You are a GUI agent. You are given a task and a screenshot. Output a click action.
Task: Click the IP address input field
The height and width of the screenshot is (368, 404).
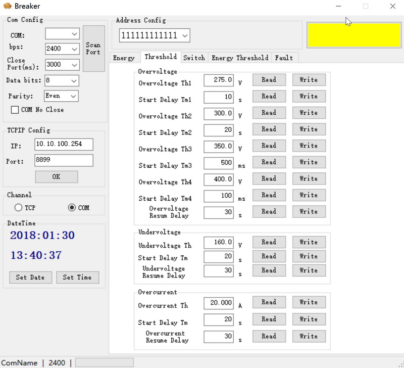click(64, 145)
